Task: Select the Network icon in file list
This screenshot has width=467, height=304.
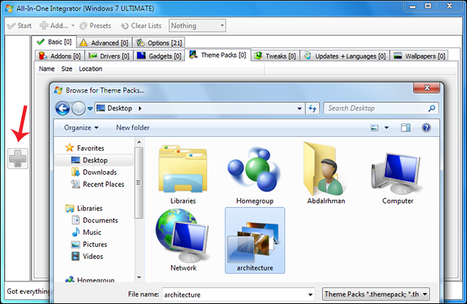Action: pyautogui.click(x=183, y=240)
